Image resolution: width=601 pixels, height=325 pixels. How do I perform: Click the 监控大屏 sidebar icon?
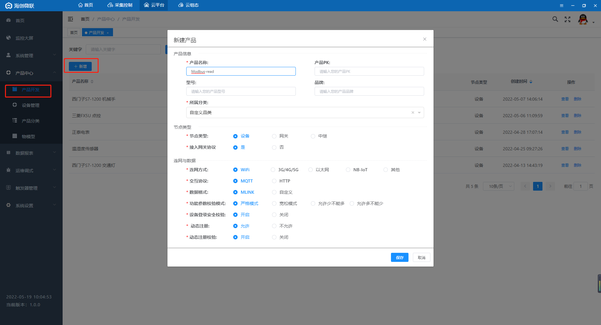(8, 38)
